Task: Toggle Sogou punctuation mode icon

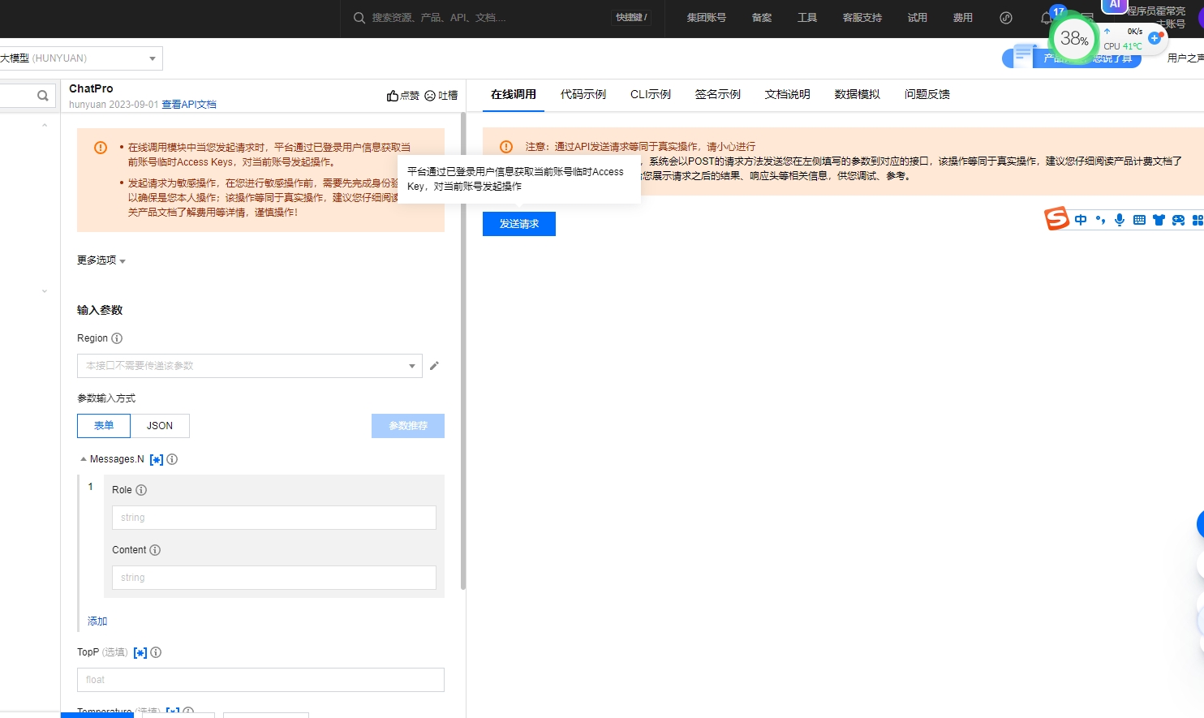Action: point(1100,220)
